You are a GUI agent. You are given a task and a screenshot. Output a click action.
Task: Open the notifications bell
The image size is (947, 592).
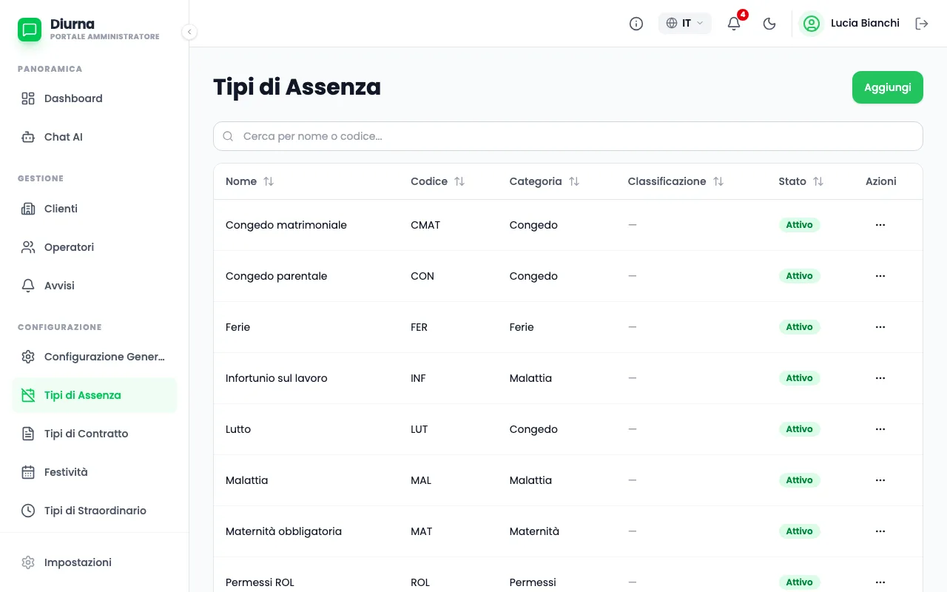pyautogui.click(x=734, y=24)
